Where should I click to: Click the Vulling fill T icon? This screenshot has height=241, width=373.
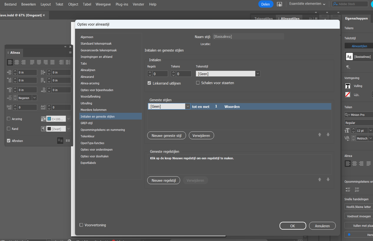tap(348, 86)
